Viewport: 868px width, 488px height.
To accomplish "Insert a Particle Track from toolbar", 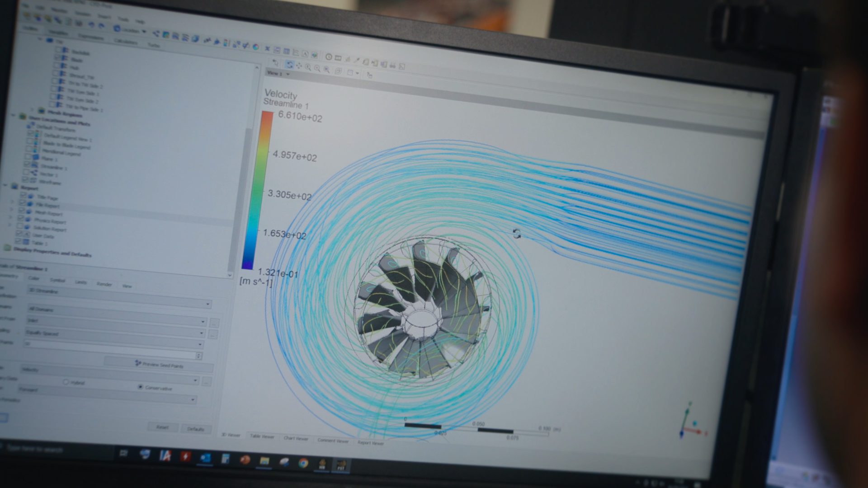I will (185, 38).
